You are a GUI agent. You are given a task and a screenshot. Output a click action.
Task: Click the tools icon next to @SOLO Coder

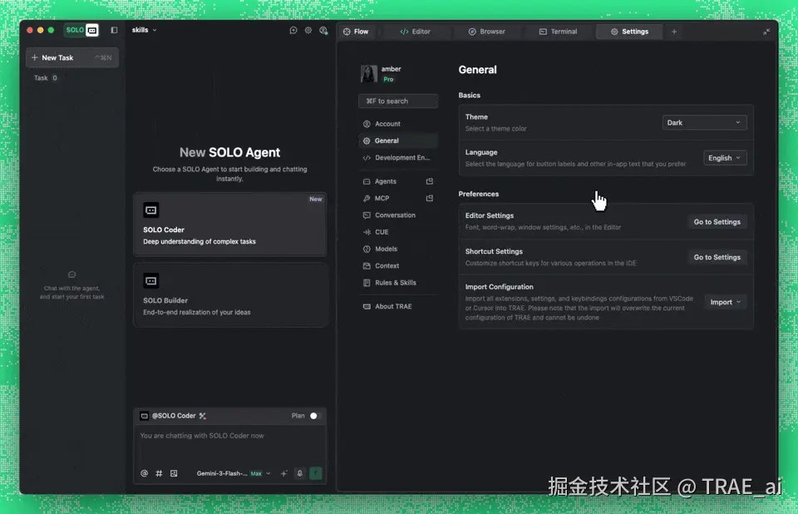tap(203, 416)
